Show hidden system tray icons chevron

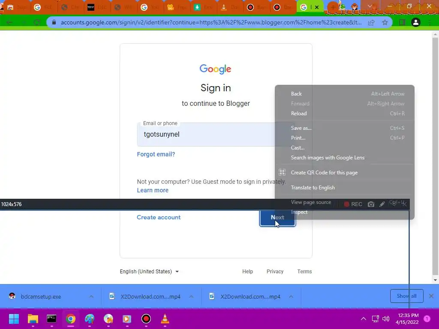[x=364, y=319]
